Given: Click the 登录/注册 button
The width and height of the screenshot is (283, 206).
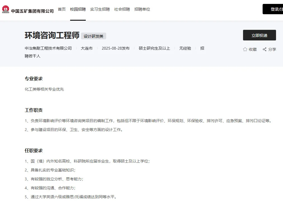Looking at the screenshot, I should tap(273, 9).
